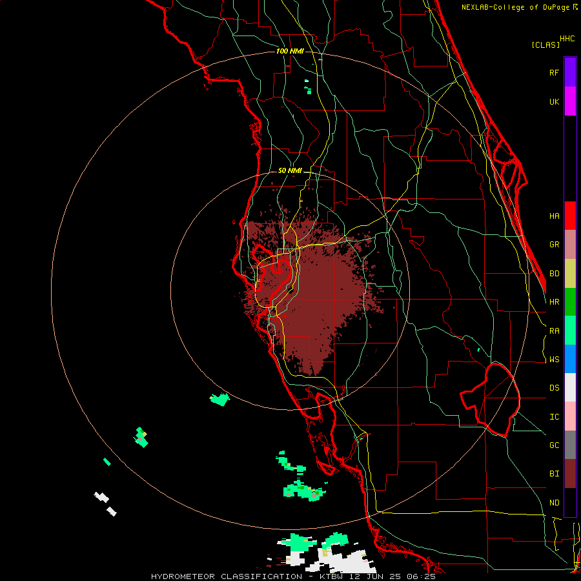581x581 pixels.
Task: Click the ND legend label
Action: 554,503
